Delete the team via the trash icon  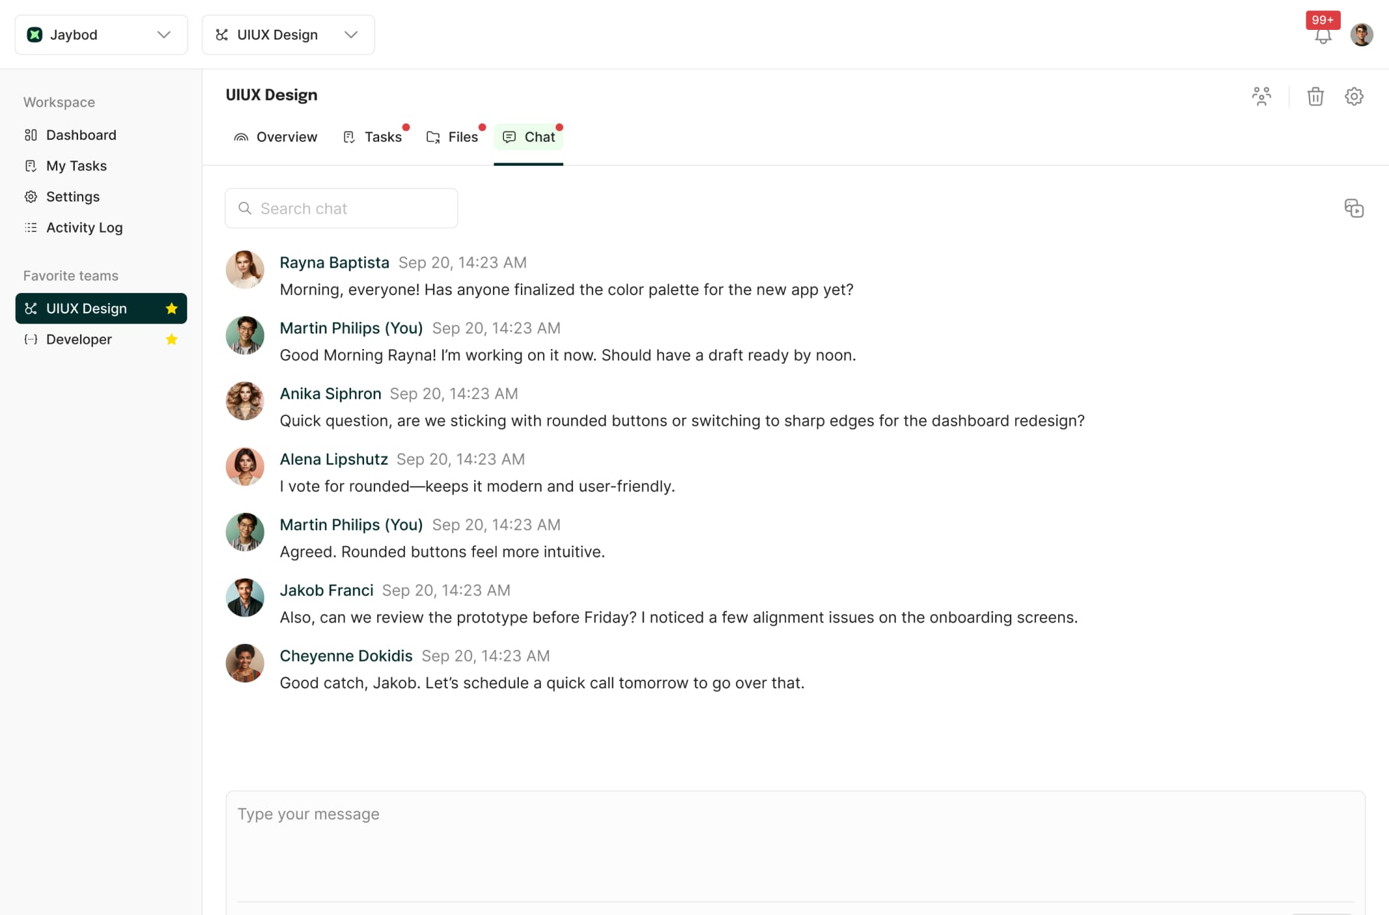pyautogui.click(x=1315, y=96)
